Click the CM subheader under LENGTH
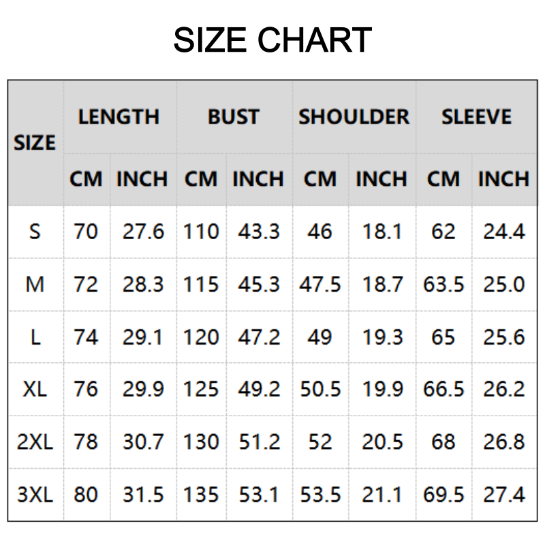 click(86, 179)
